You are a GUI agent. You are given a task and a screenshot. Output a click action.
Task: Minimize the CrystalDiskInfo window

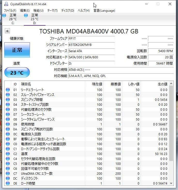(146, 4)
